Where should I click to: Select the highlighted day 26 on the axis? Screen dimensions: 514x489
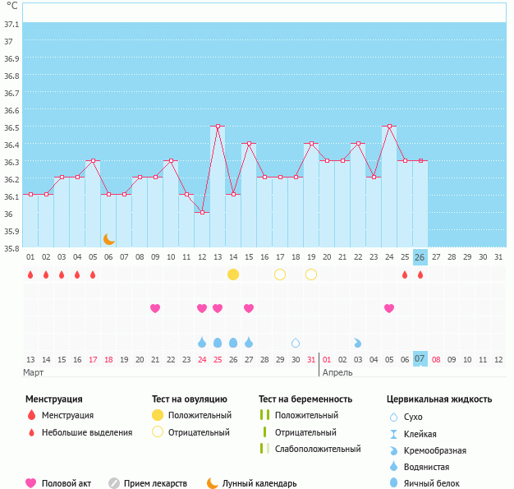(x=420, y=257)
